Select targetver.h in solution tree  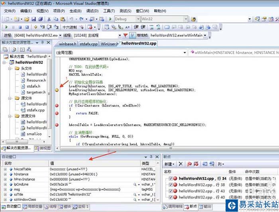coord(36,92)
